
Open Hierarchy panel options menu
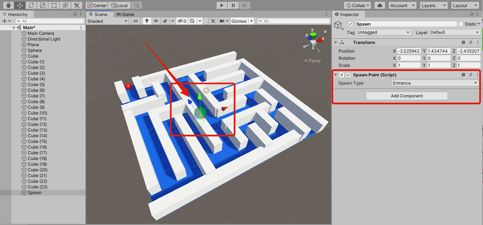pyautogui.click(x=81, y=14)
